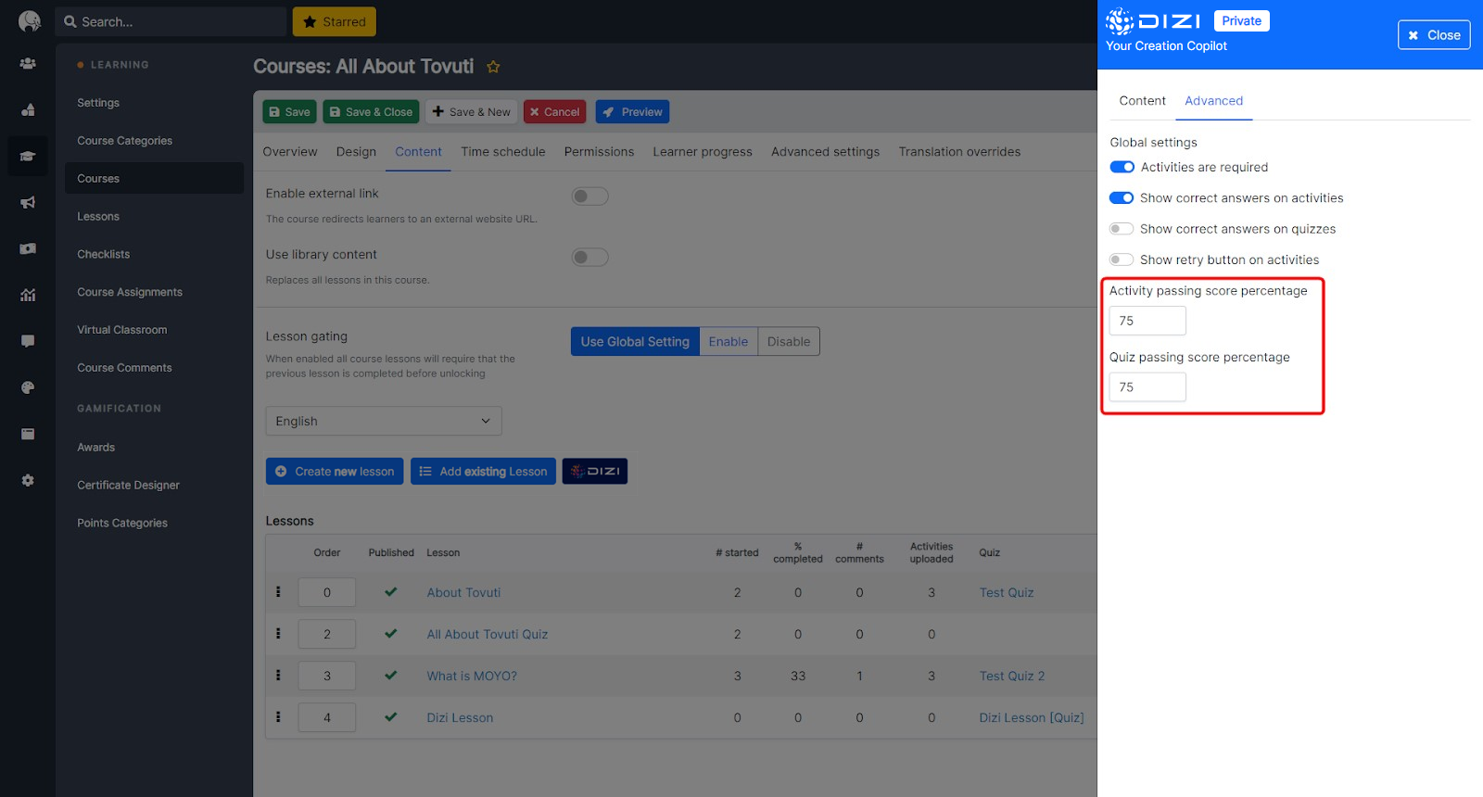Click drag handle for About Tovuti row
This screenshot has height=797, width=1483.
278,592
